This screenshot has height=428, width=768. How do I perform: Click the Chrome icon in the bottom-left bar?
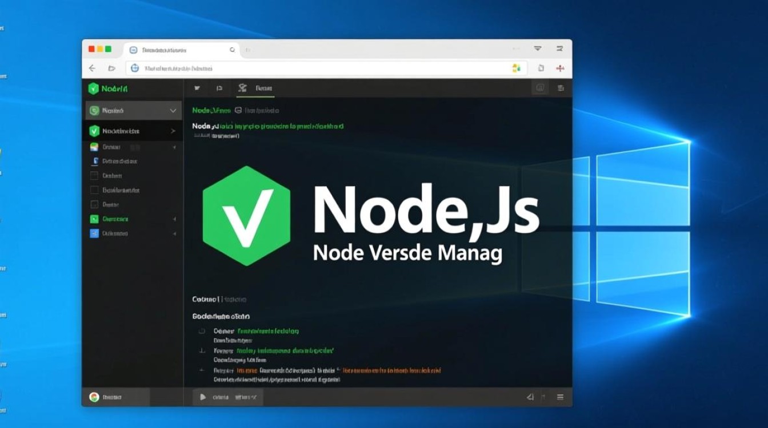[94, 397]
